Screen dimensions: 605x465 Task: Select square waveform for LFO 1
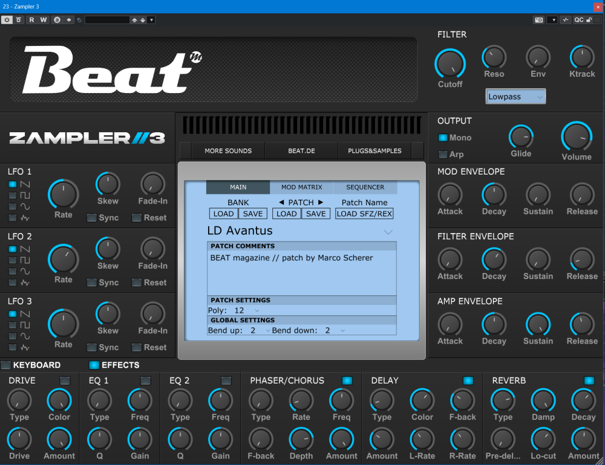[13, 195]
